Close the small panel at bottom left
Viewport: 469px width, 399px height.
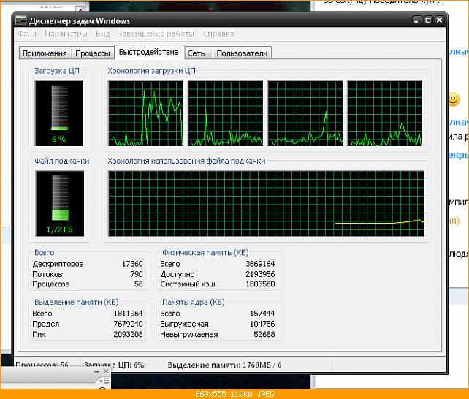pos(106,371)
